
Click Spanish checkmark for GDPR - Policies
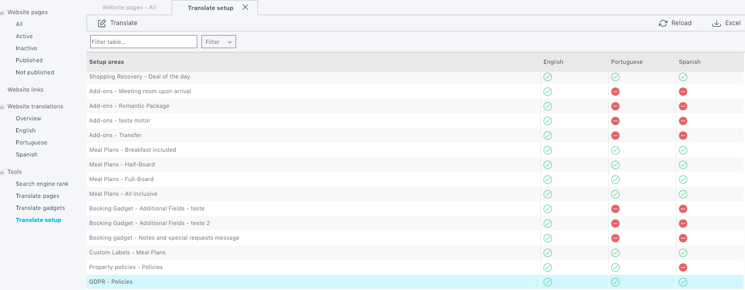click(x=683, y=282)
